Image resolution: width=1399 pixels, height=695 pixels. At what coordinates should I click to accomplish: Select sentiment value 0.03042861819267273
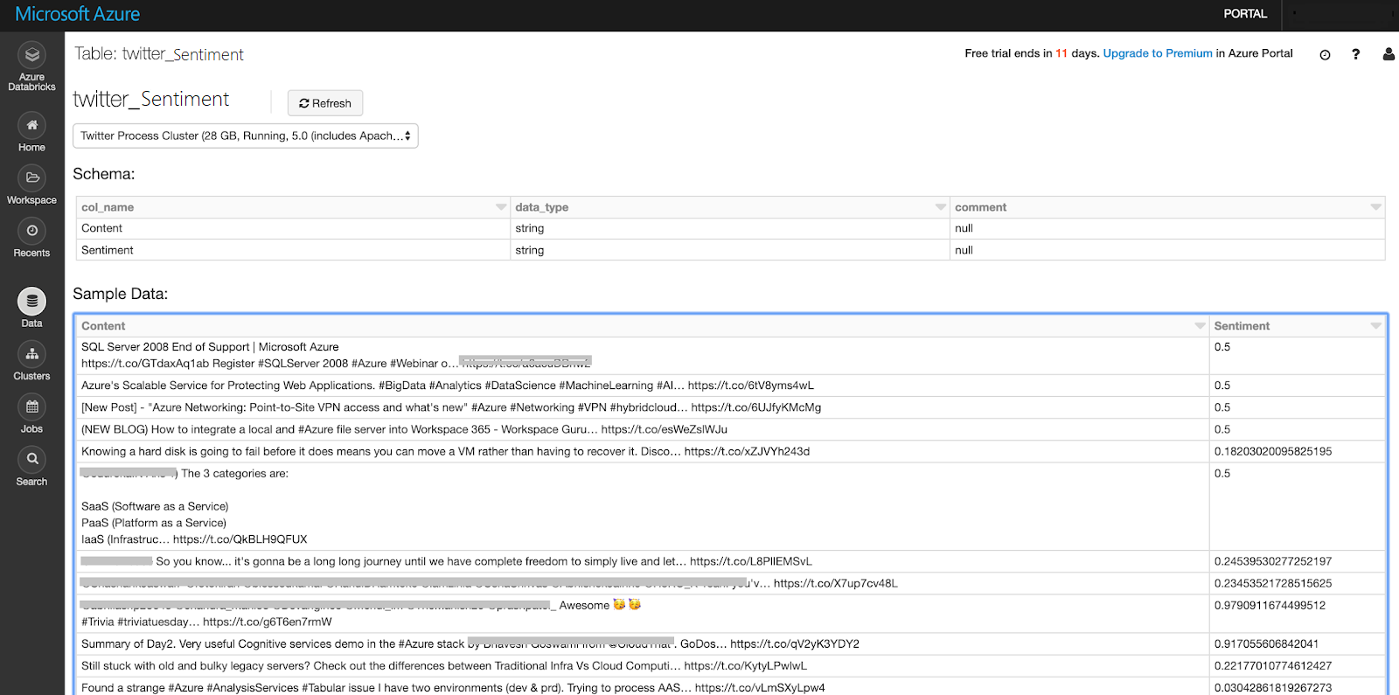(1273, 687)
